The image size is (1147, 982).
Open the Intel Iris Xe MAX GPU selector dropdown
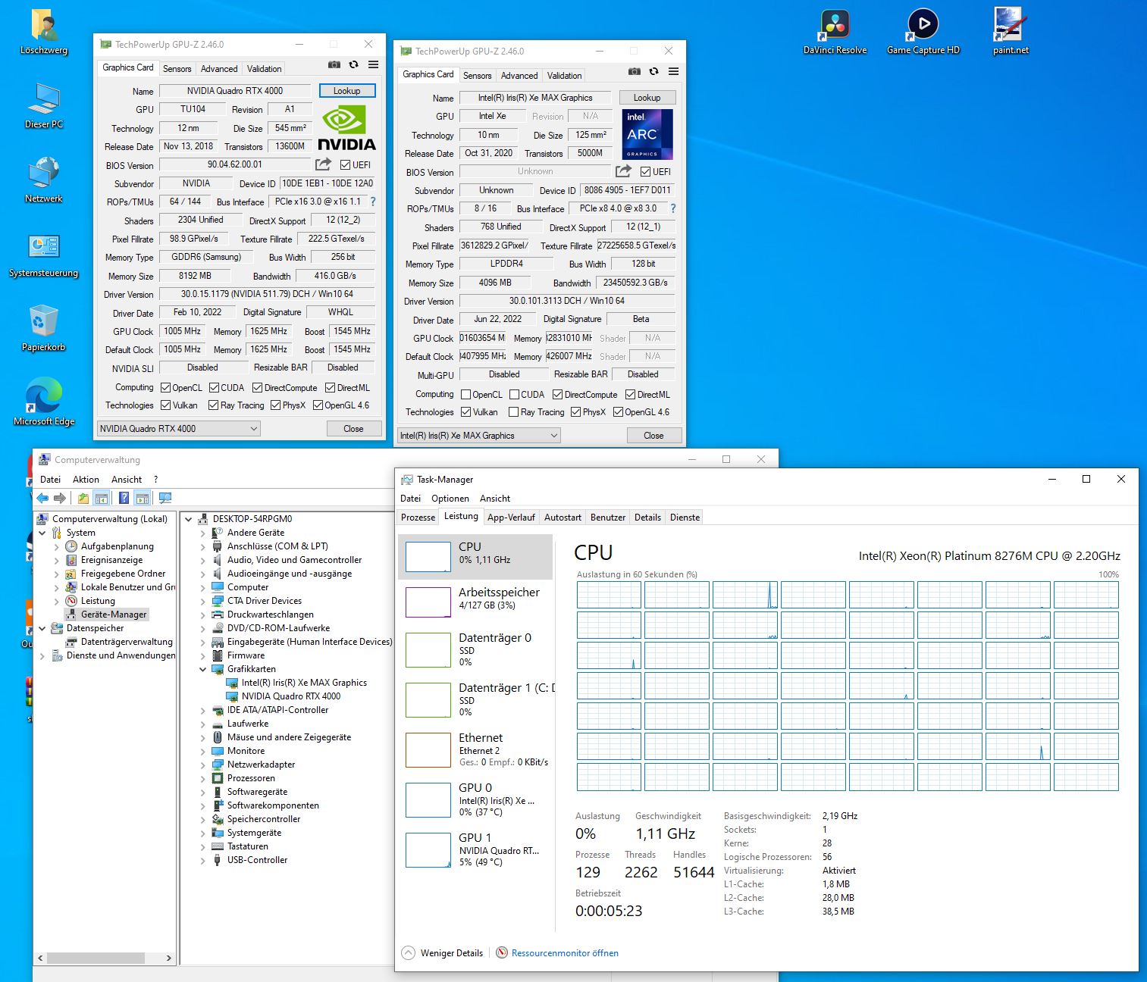[x=478, y=436]
